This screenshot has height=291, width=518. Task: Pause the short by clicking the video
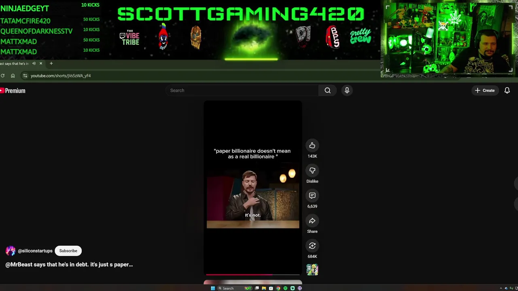(253, 188)
